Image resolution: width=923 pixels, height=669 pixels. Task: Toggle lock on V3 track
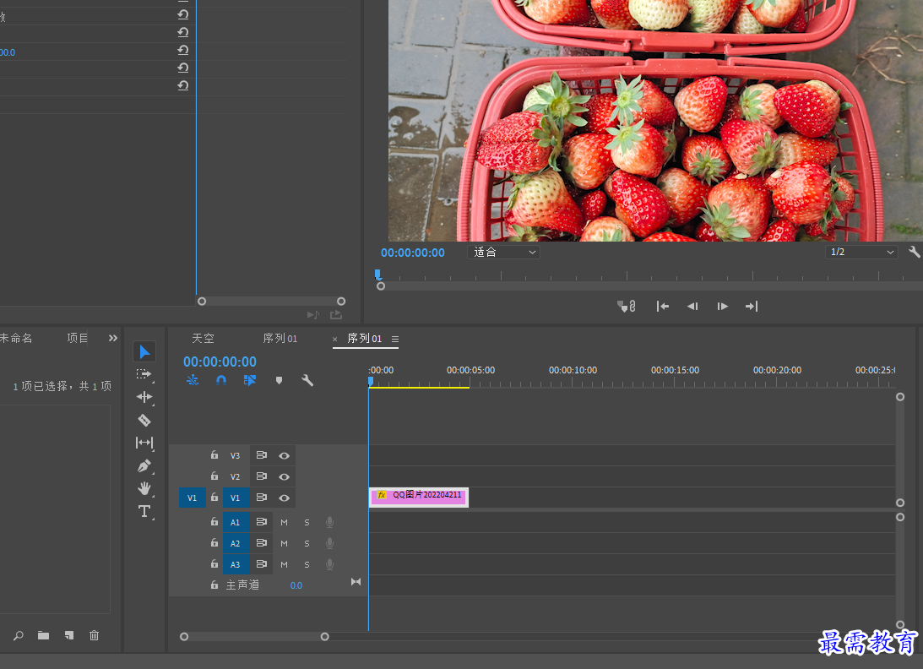click(214, 455)
